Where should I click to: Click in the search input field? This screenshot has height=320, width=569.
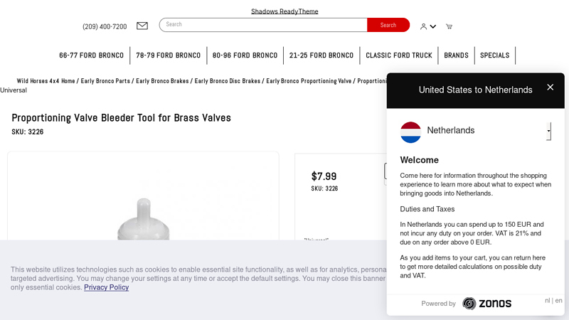[263, 25]
